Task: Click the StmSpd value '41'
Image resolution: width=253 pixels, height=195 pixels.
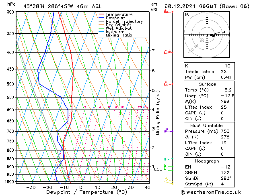Action: [x=223, y=184]
